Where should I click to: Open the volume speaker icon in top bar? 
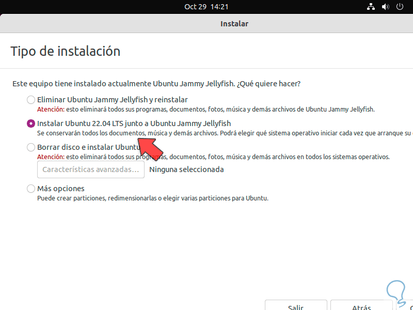[385, 7]
